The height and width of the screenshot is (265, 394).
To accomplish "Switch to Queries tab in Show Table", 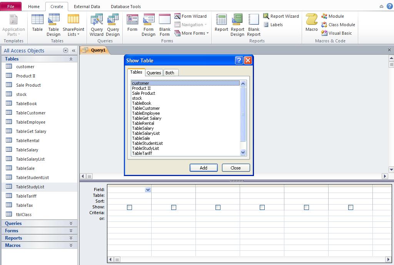I will (x=154, y=73).
